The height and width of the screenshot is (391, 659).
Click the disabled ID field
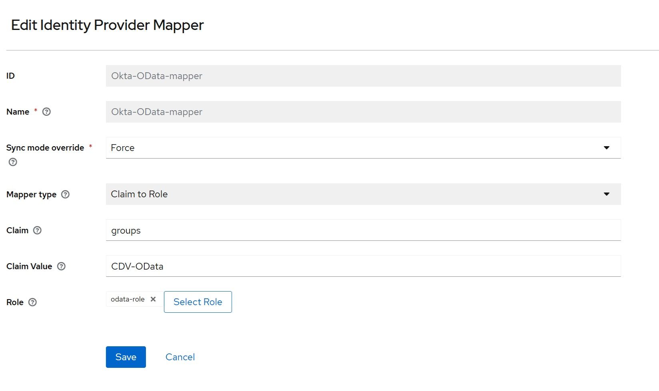tap(363, 76)
